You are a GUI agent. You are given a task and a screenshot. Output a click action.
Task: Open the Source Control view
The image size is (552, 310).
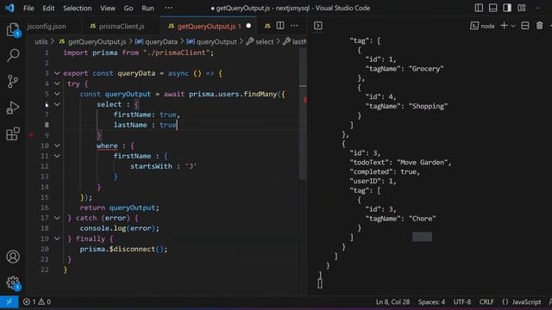[13, 81]
